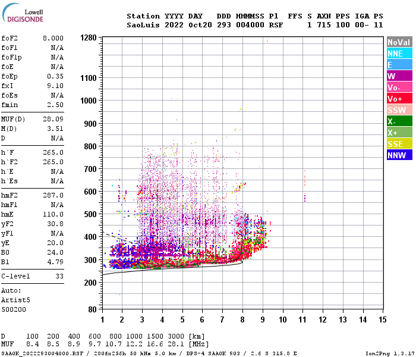The width and height of the screenshot is (416, 357).
Task: Click the B0 value 24.0
Action: (55, 252)
